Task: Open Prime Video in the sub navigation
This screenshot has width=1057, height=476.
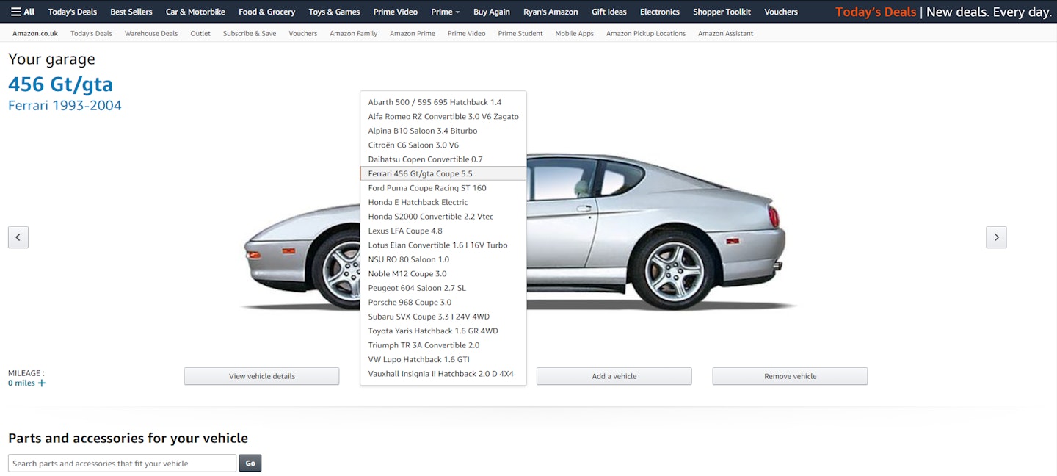Action: (x=467, y=33)
